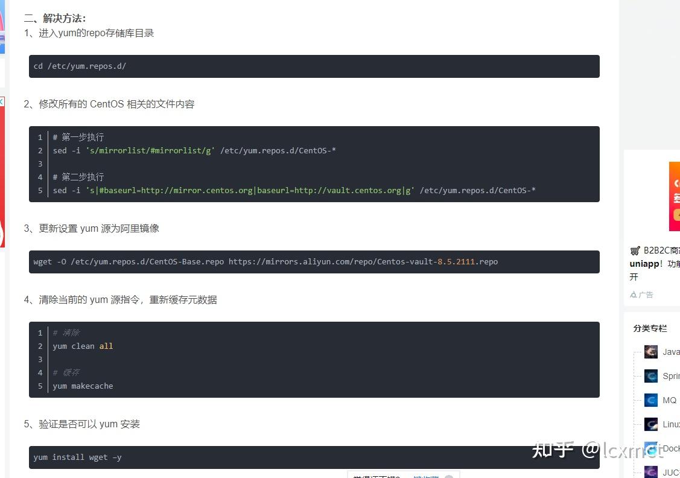Click the shopping cart icon in the ad
This screenshot has height=478, width=680.
click(634, 250)
